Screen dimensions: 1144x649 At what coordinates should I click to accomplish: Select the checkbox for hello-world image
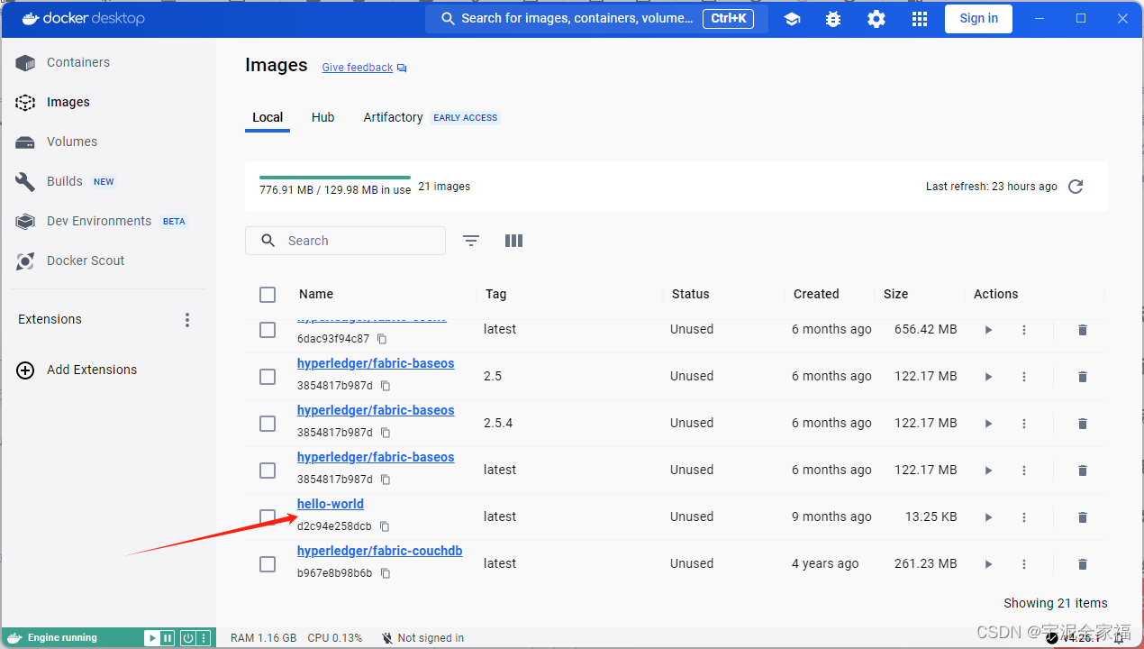[x=268, y=516]
